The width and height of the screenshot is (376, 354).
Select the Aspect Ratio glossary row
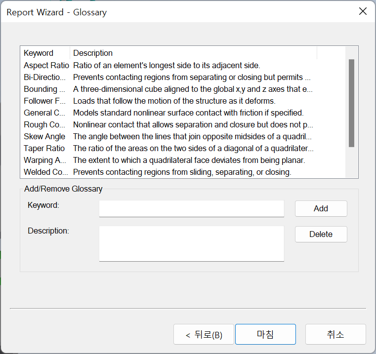coord(46,65)
